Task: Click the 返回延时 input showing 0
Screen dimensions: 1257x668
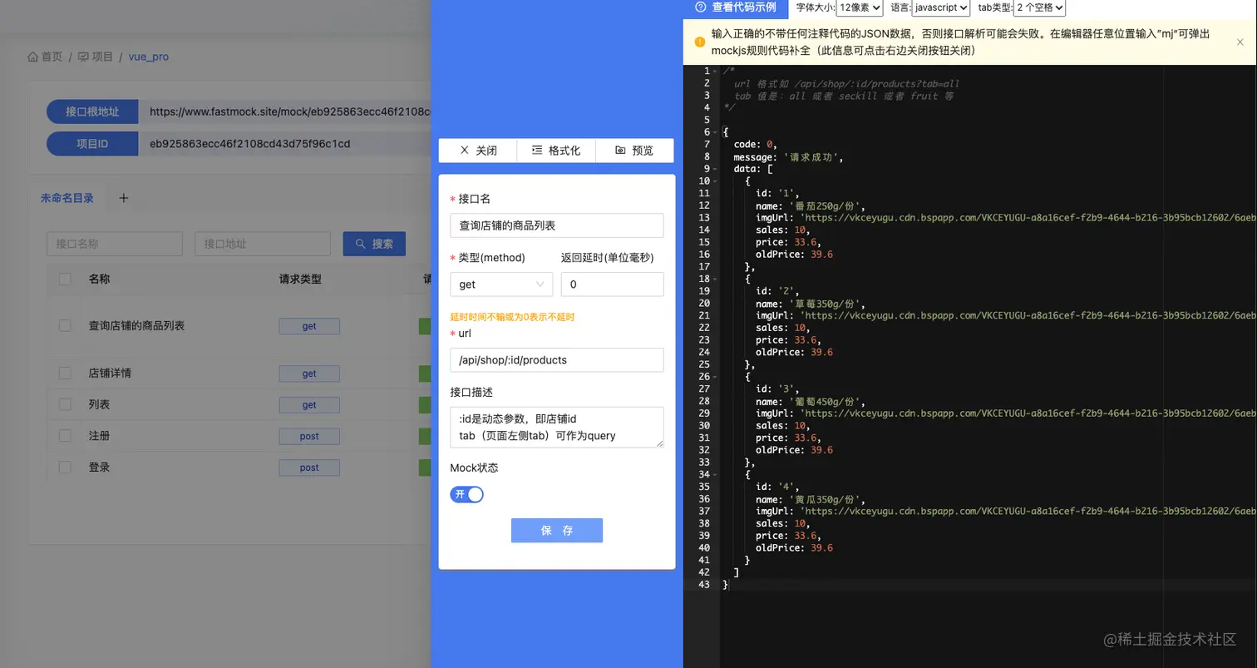Action: (x=613, y=285)
